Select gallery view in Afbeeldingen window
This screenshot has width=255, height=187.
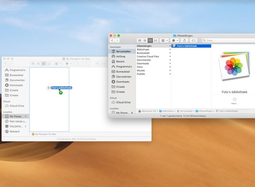pyautogui.click(x=155, y=40)
